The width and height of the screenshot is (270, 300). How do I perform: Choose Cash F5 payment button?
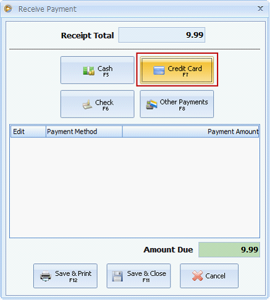point(98,71)
